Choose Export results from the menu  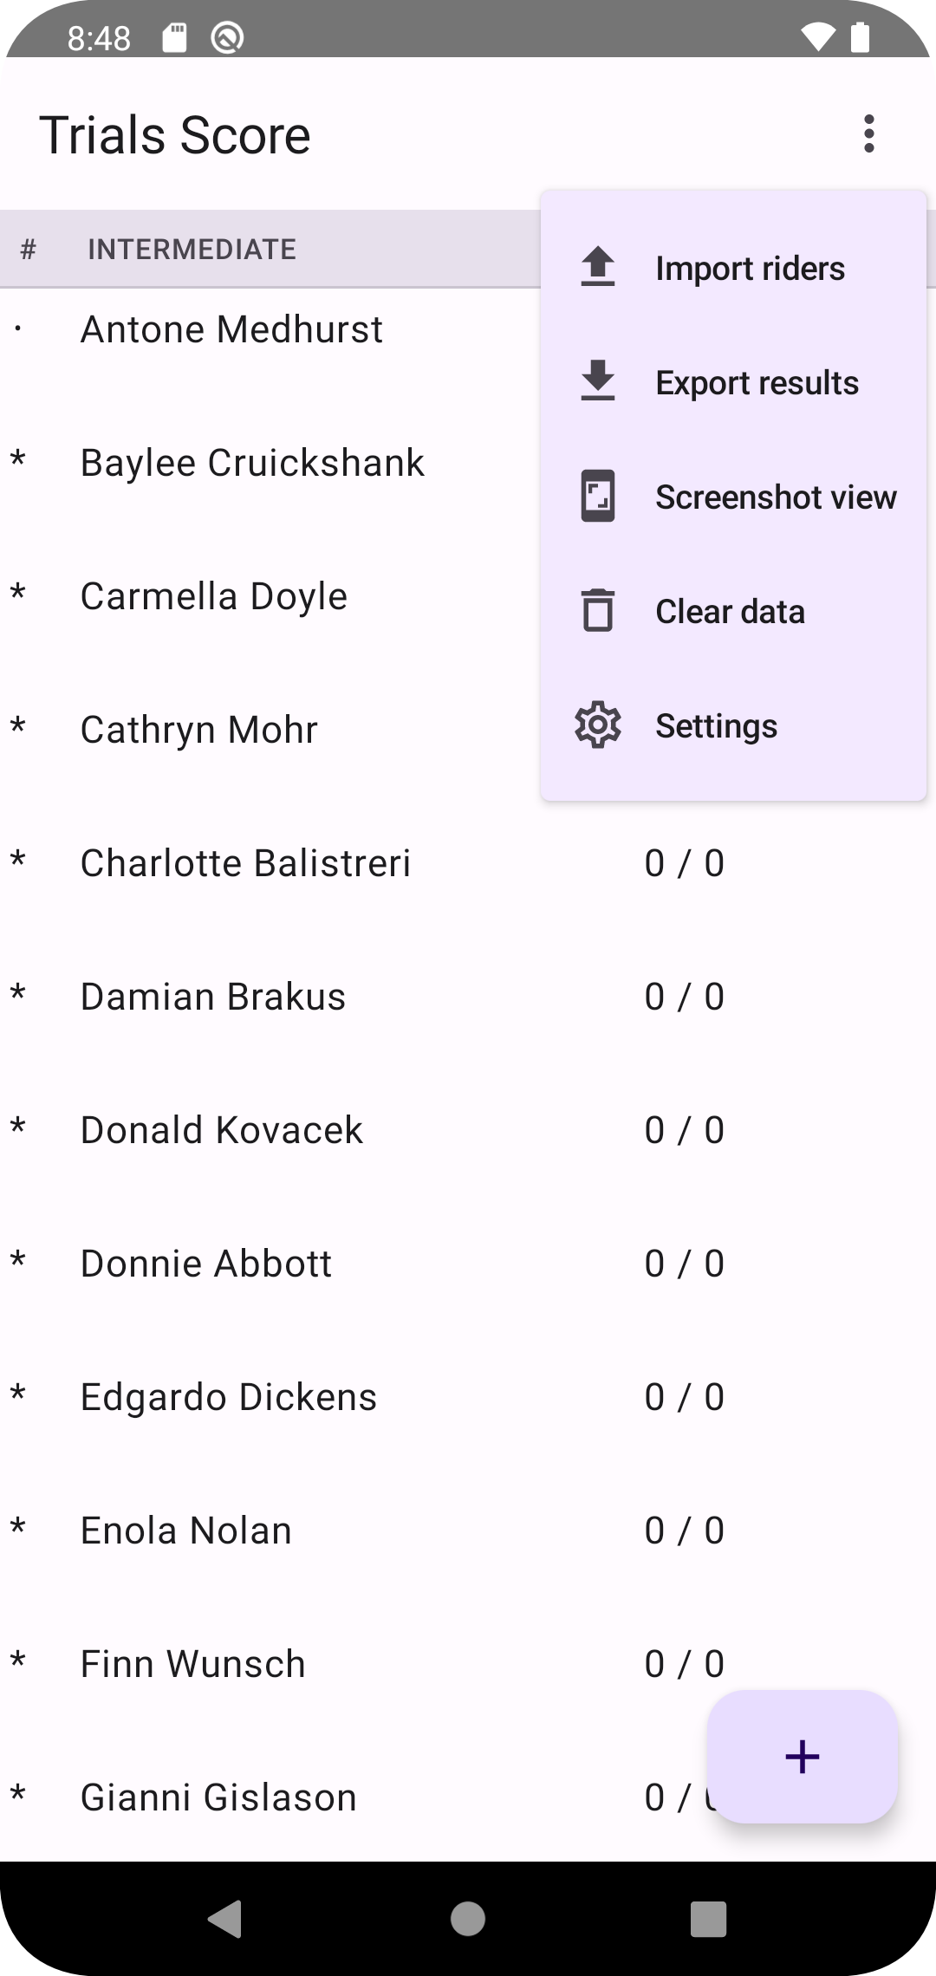(x=757, y=383)
